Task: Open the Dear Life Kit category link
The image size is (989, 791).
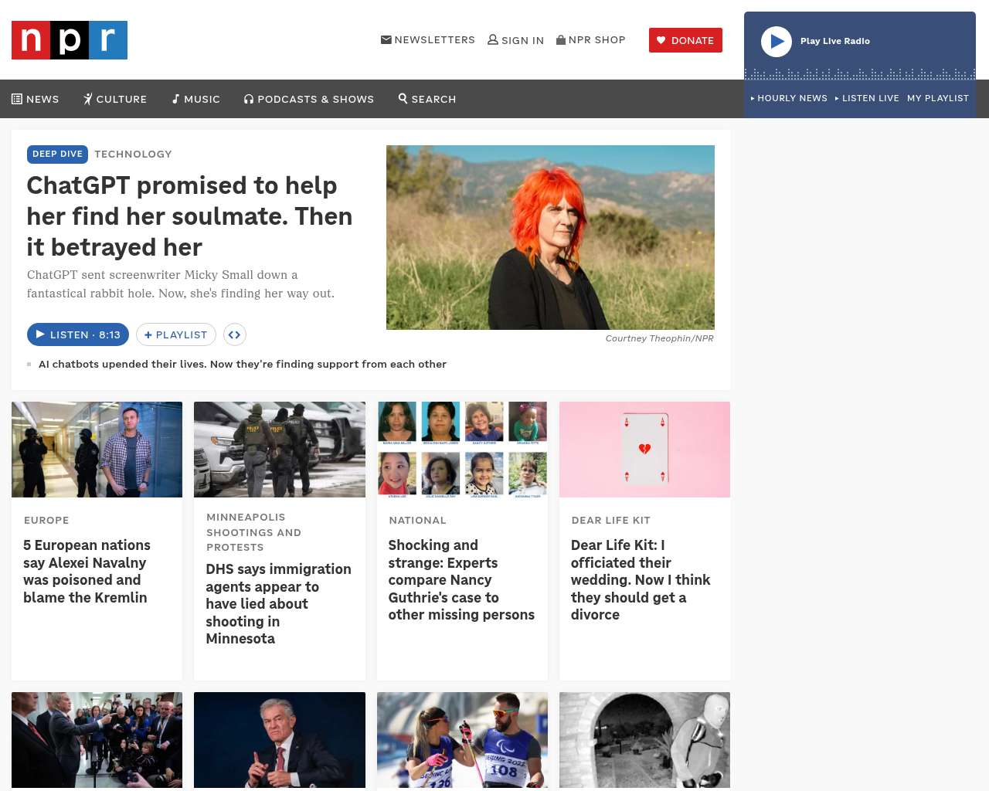Action: (610, 520)
